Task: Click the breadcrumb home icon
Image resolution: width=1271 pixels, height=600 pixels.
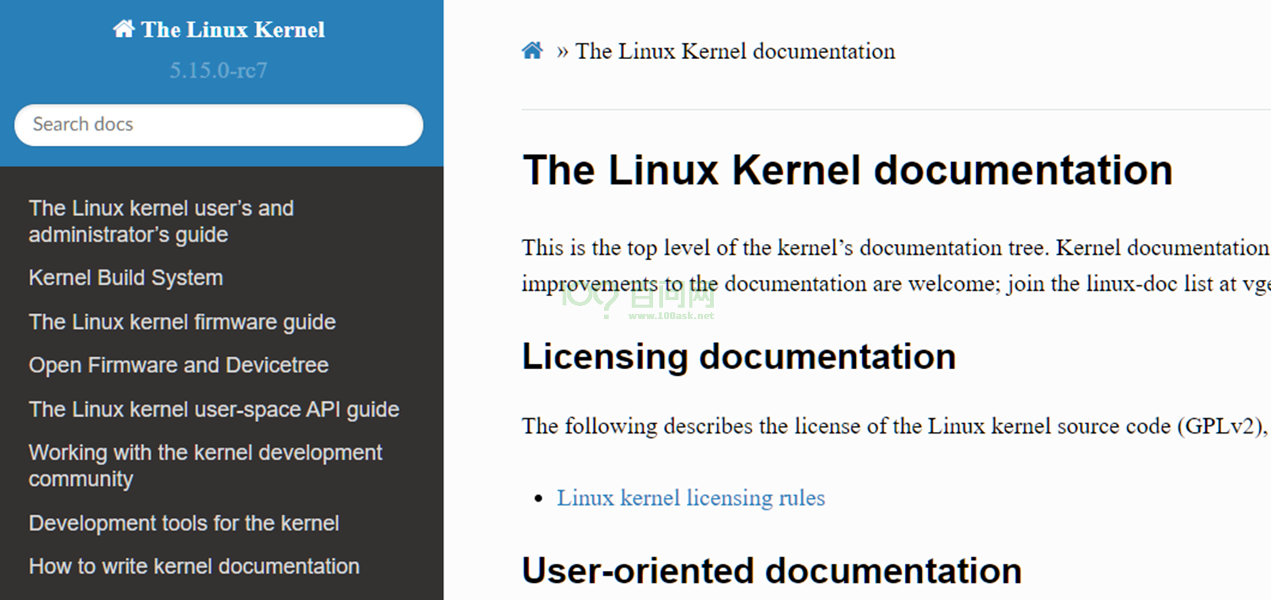Action: [x=532, y=51]
